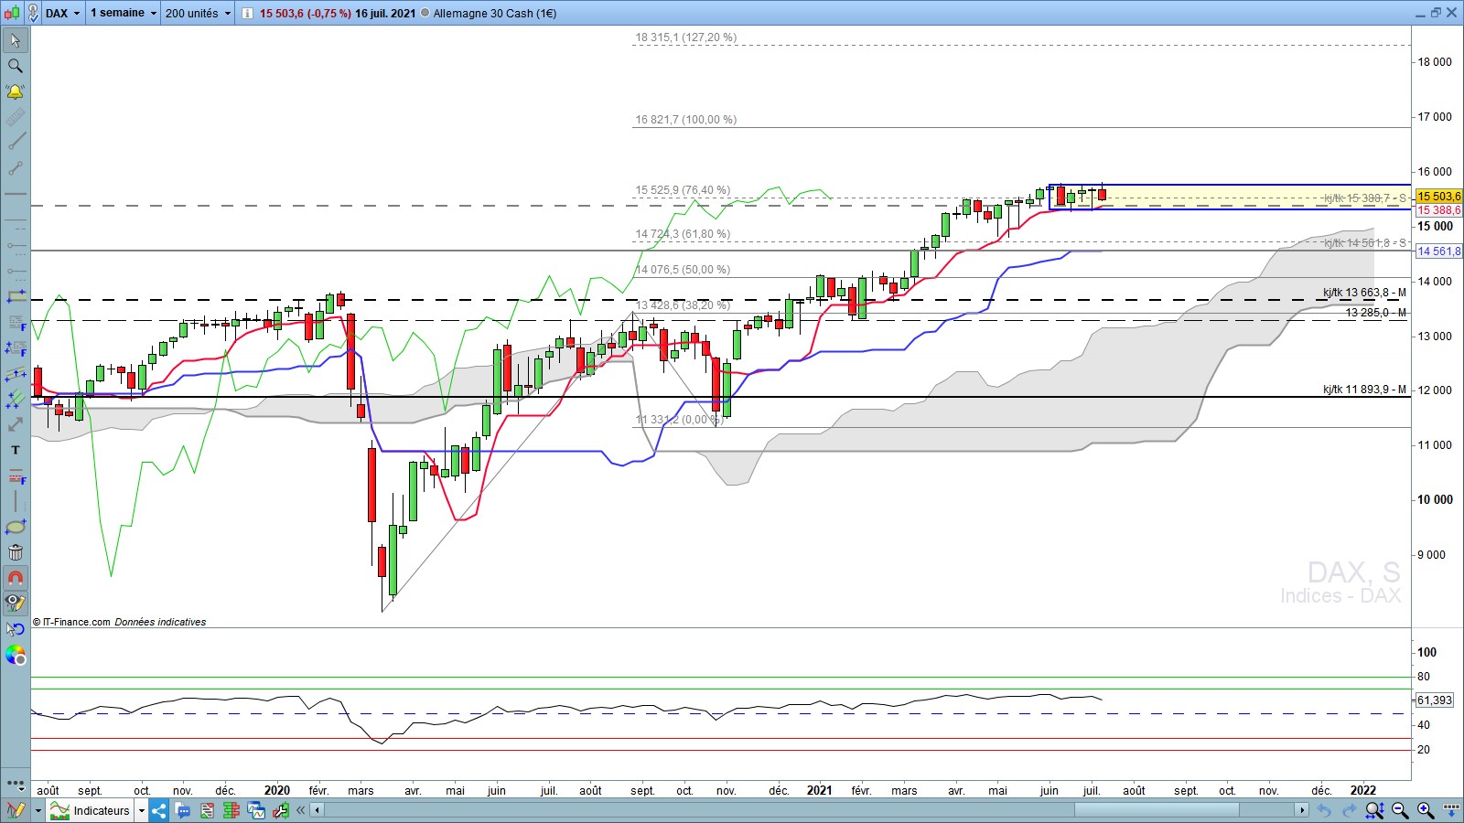Select the parallel channel tool
The width and height of the screenshot is (1464, 823).
point(16,373)
